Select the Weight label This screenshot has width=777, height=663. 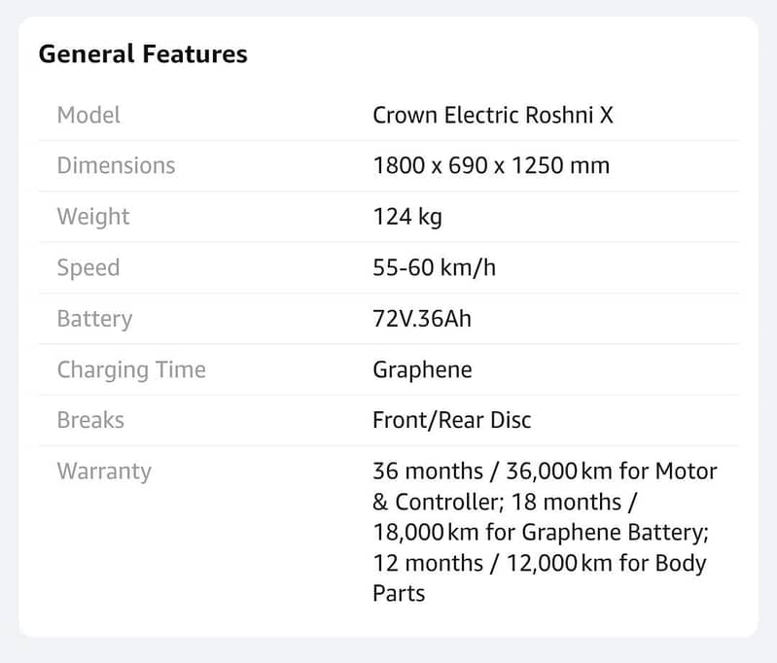(x=93, y=217)
